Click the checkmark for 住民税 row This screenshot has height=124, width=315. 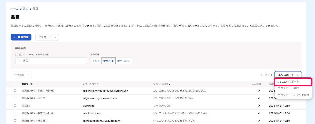point(259,106)
